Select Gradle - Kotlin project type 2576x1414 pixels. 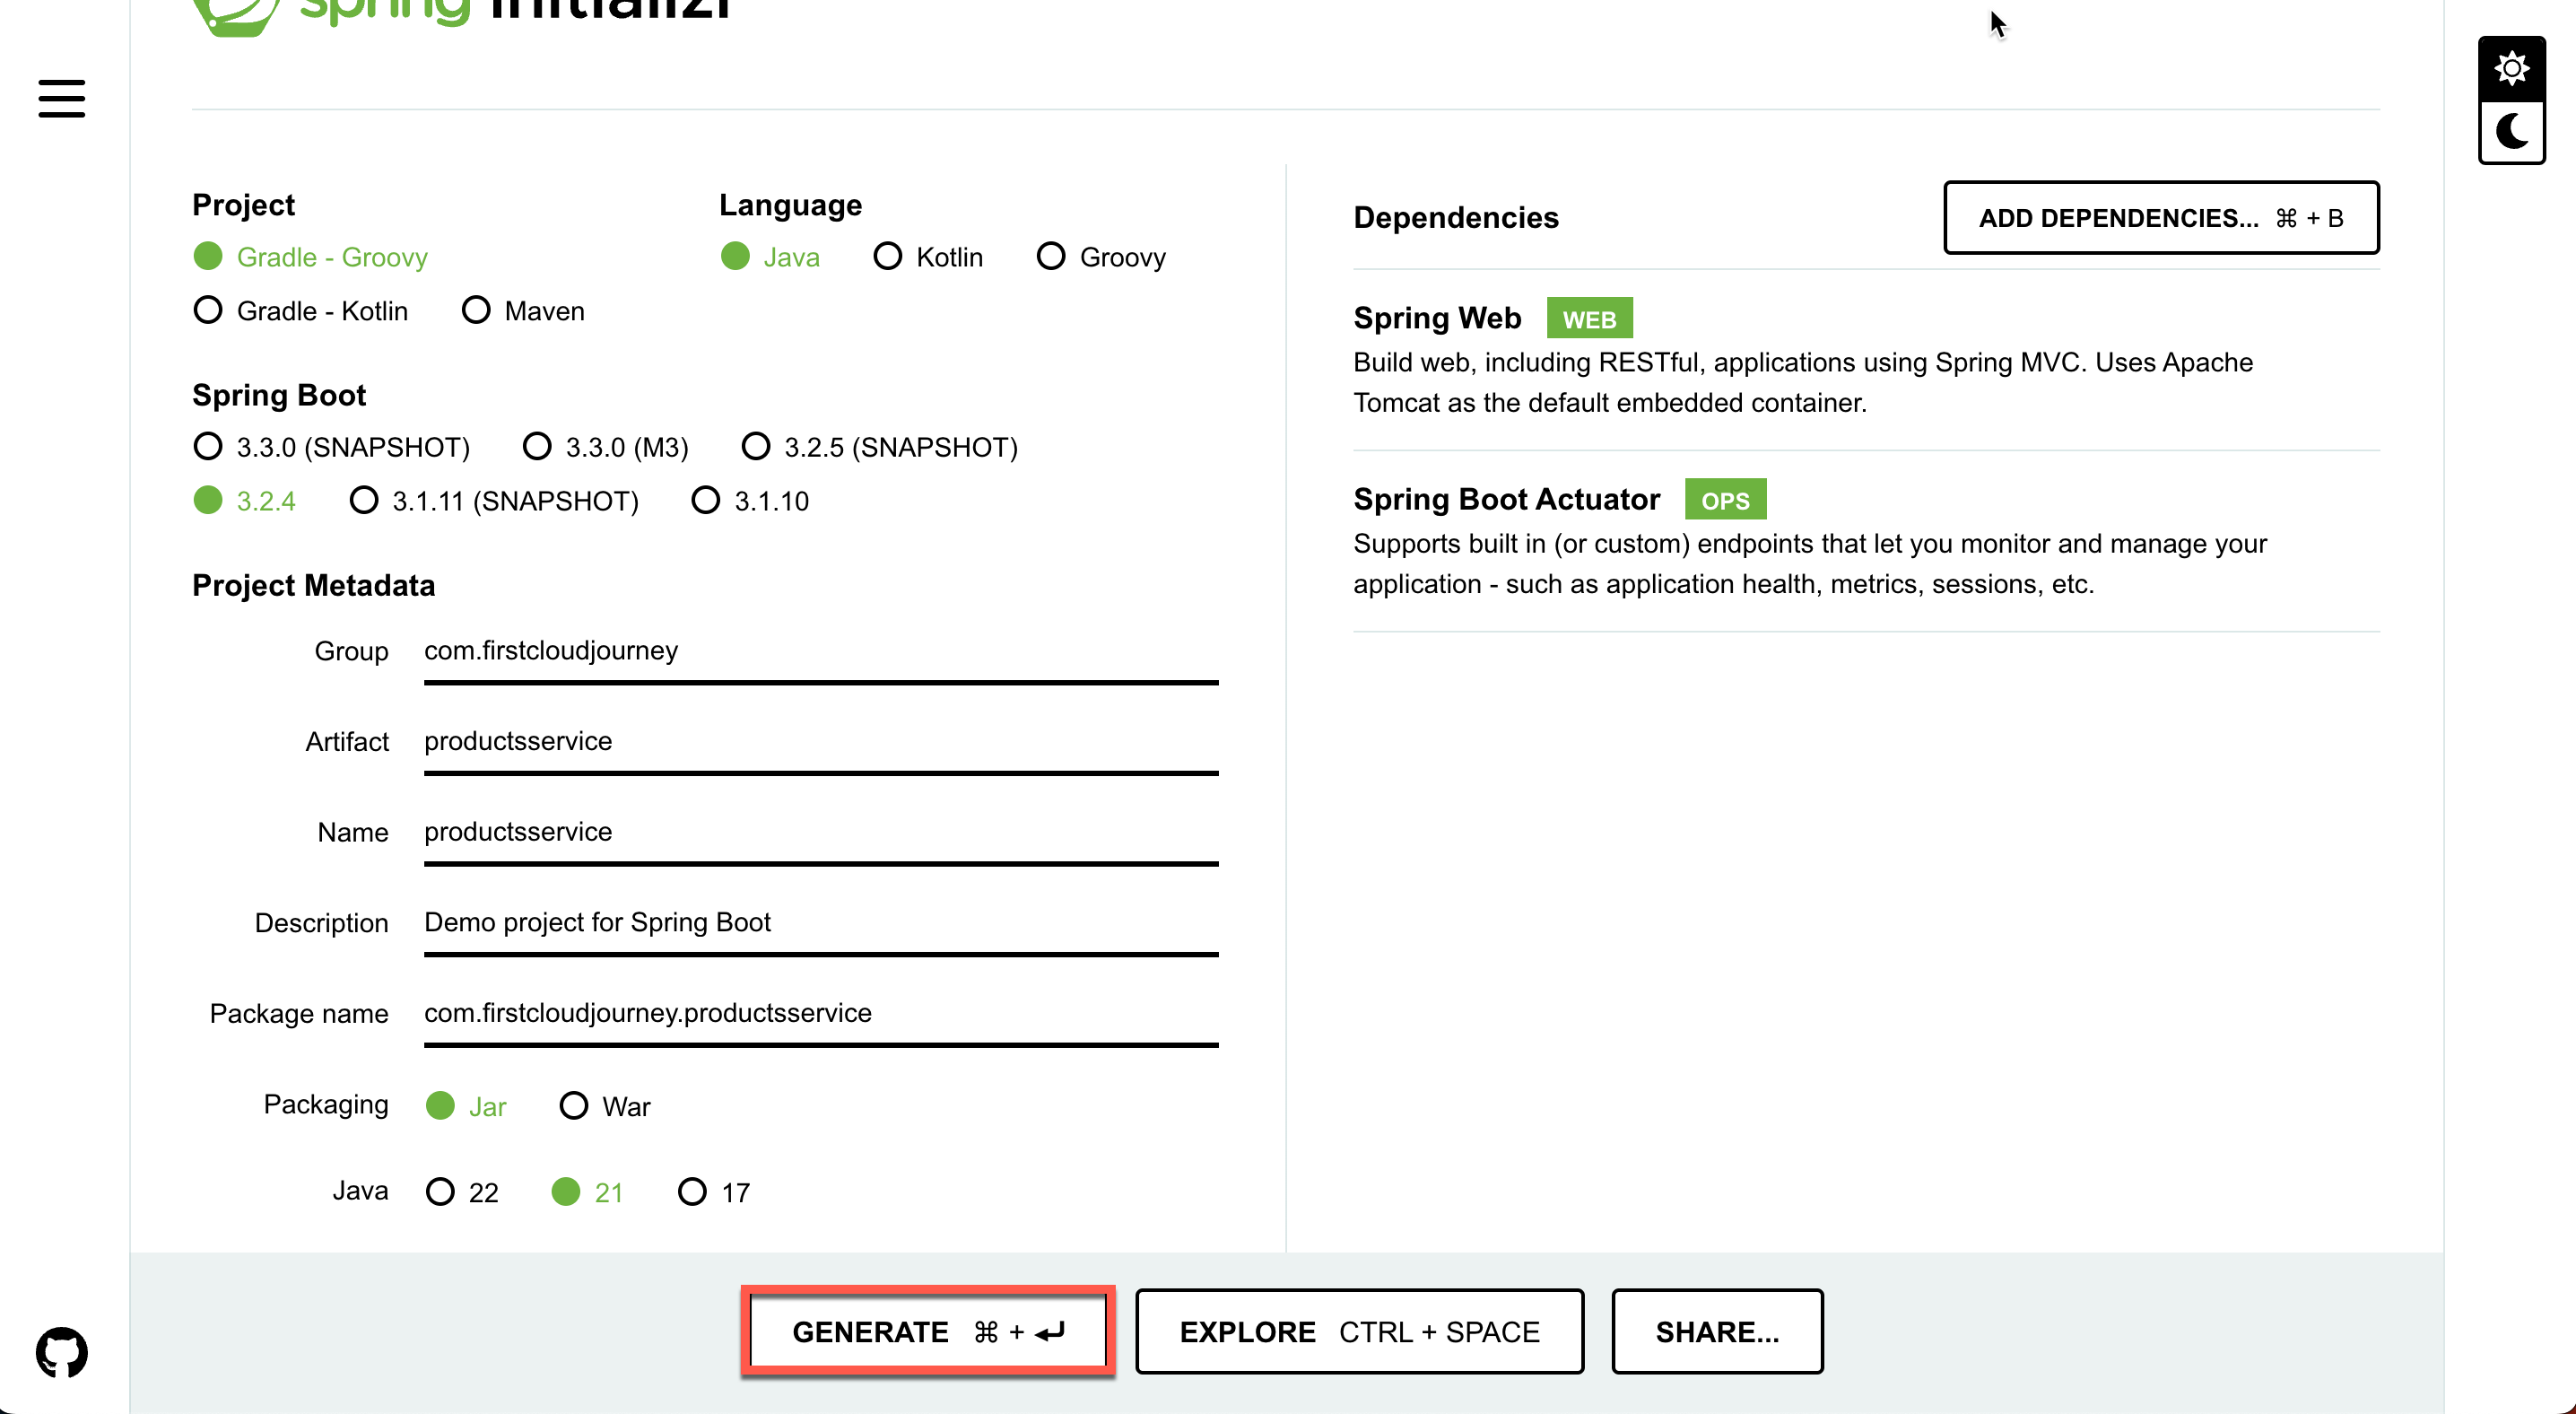tap(301, 311)
